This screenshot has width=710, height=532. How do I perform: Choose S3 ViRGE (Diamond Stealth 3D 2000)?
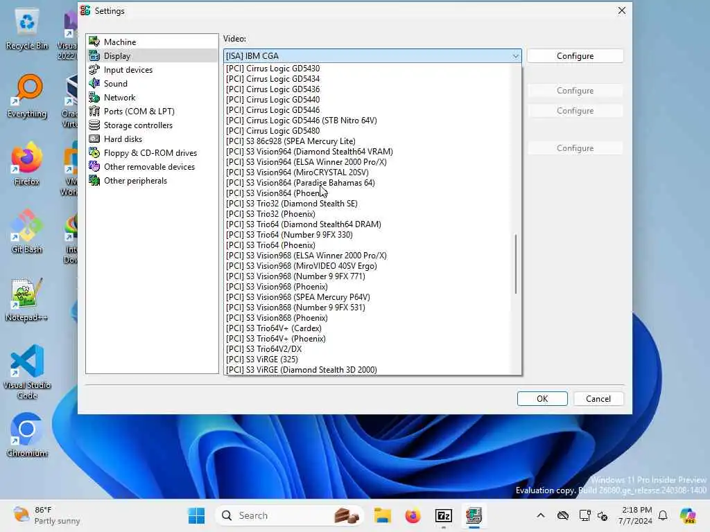367,370
